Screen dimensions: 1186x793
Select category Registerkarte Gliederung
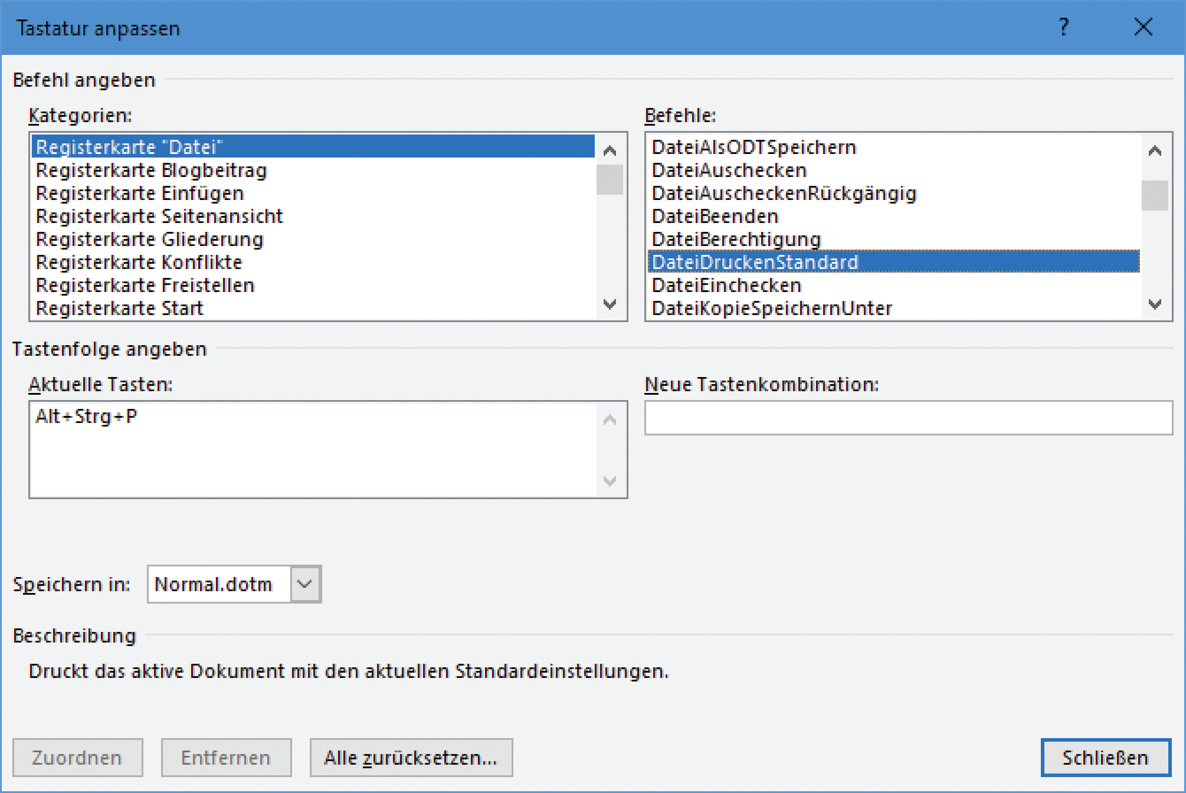tap(150, 240)
